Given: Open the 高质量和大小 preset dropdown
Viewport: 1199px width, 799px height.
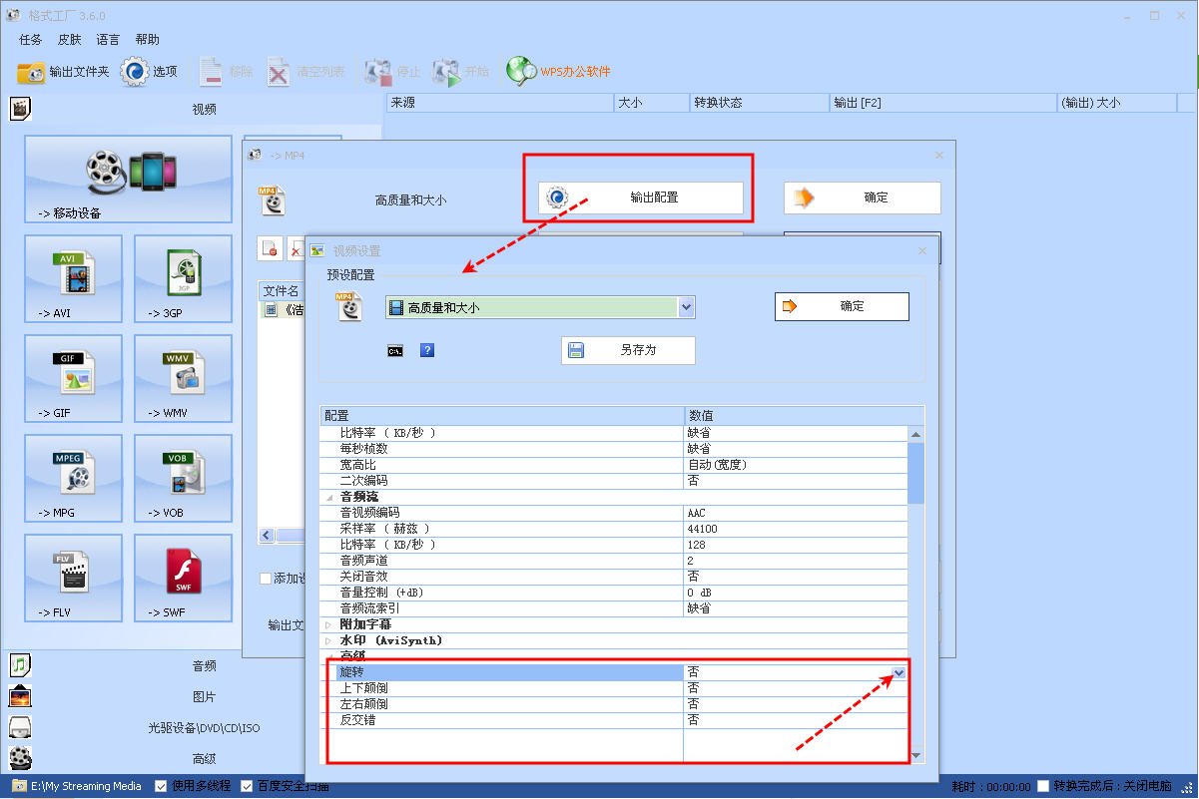Looking at the screenshot, I should click(685, 307).
